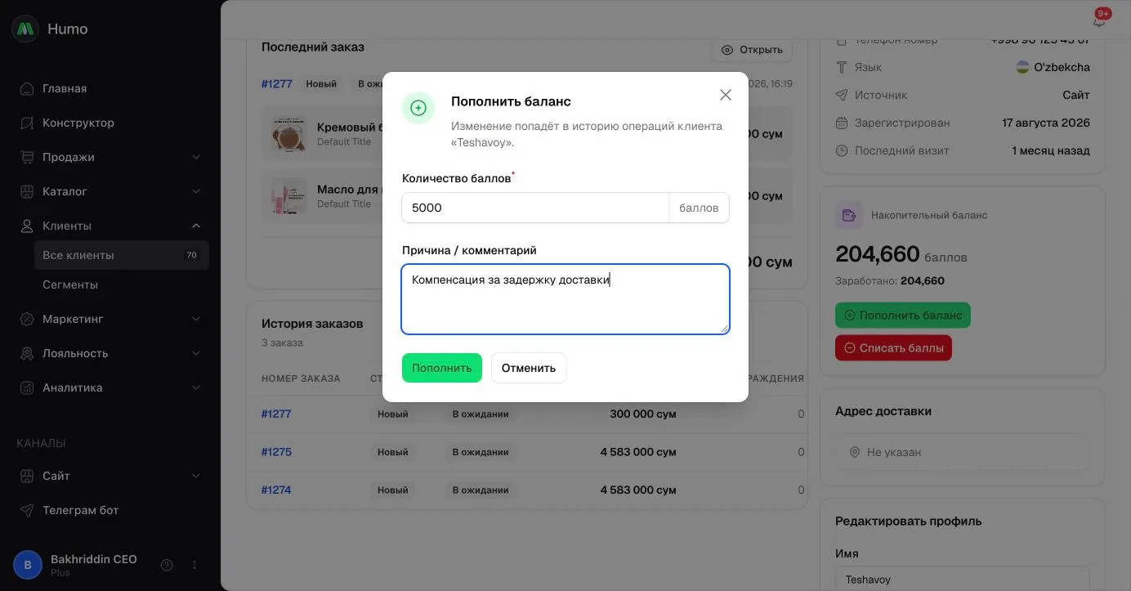This screenshot has height=591, width=1131.
Task: Open the user options dots icon
Action: pyautogui.click(x=194, y=565)
